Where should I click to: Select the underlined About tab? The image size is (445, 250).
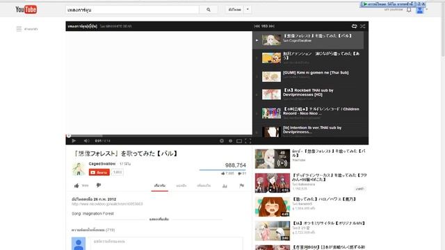pyautogui.click(x=159, y=185)
